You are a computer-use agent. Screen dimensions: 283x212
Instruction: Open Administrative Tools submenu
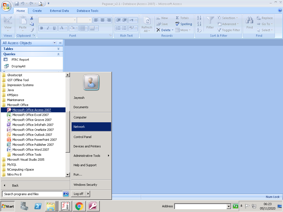click(x=91, y=156)
